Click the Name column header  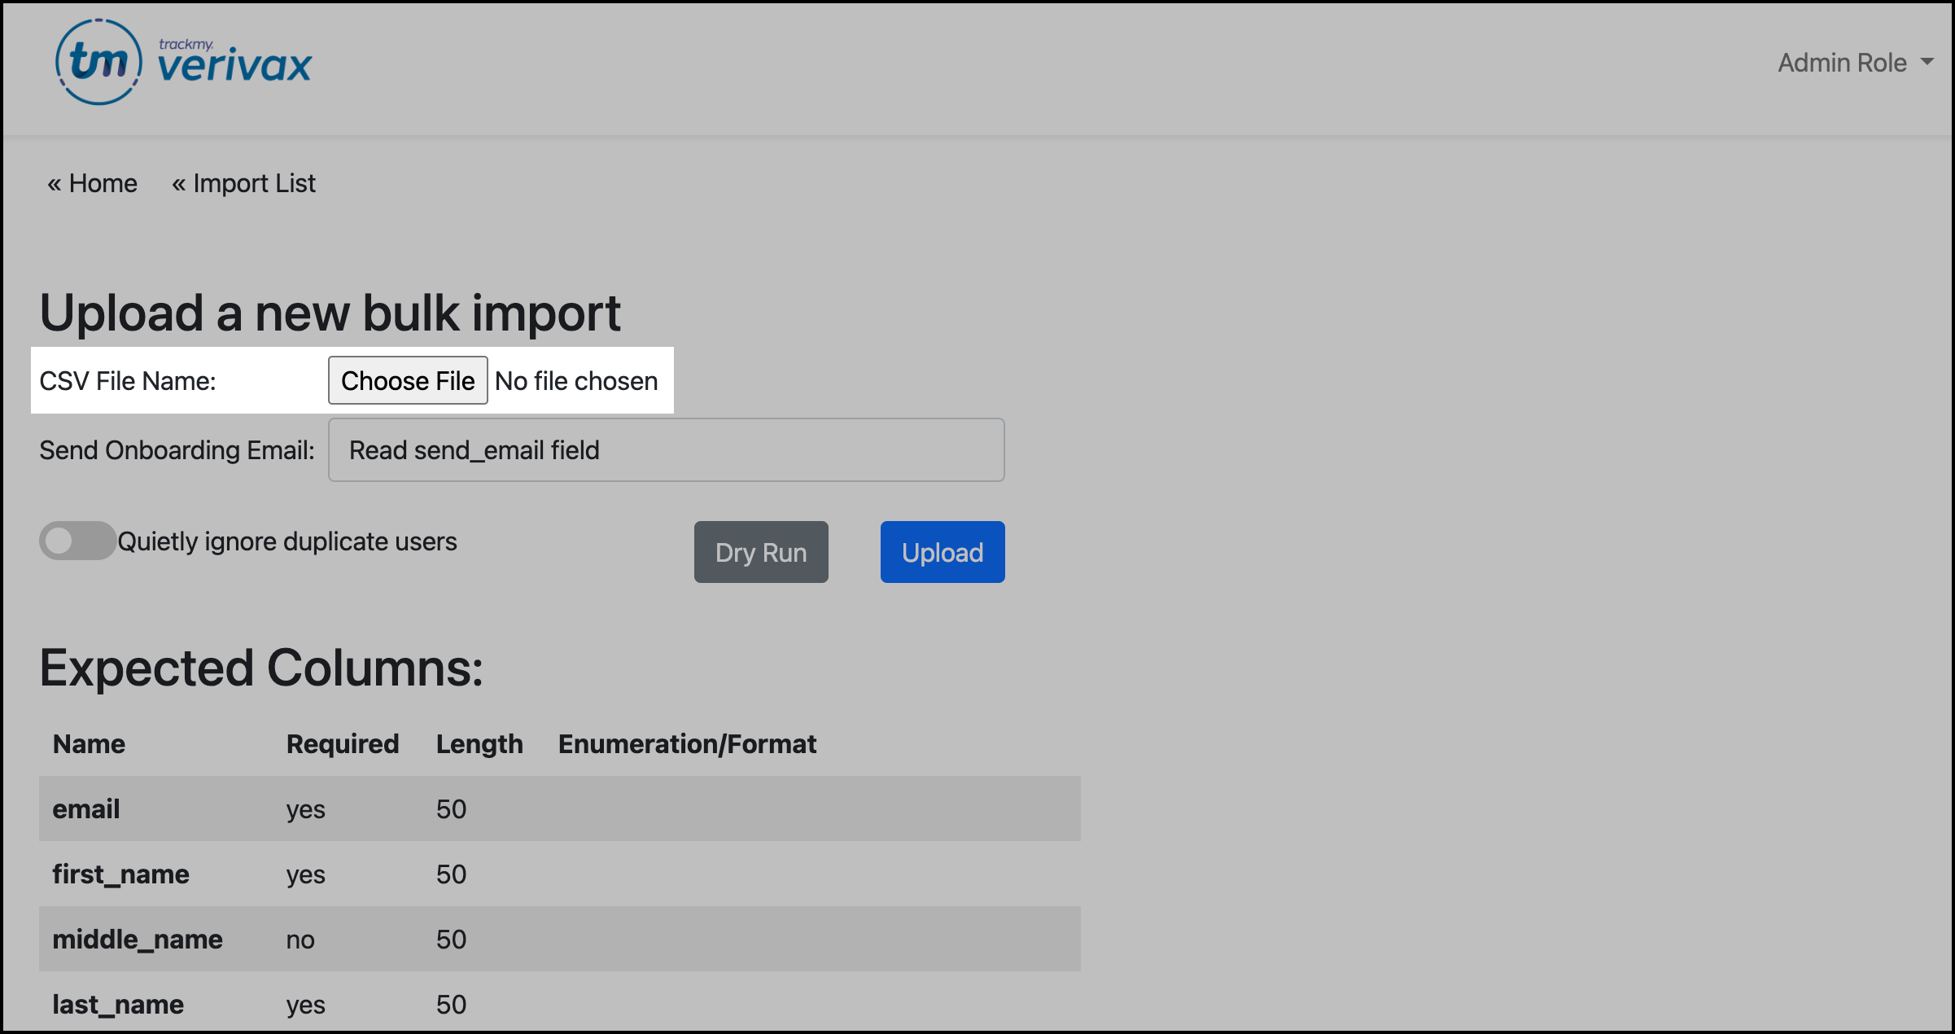click(x=88, y=743)
